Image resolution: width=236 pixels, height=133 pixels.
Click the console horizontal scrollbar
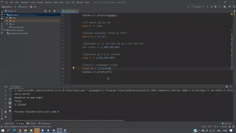(69, 120)
